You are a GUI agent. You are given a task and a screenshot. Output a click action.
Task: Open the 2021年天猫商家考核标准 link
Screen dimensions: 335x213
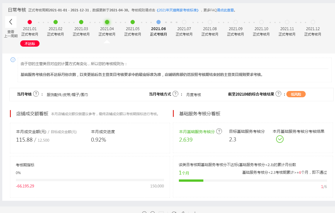coord(178,10)
